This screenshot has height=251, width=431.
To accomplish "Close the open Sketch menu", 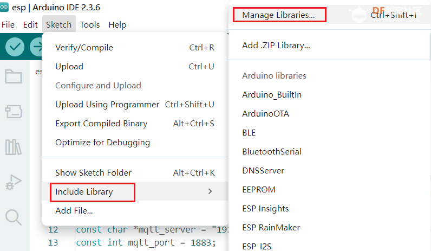I will (59, 25).
